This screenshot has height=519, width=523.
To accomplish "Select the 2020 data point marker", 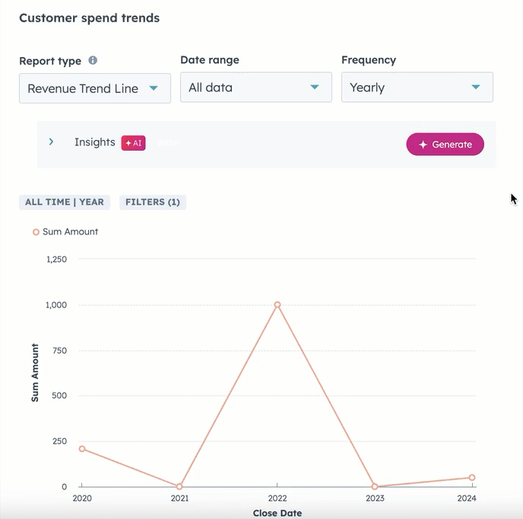I will [82, 448].
